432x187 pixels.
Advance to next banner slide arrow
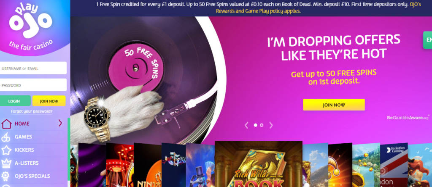(x=271, y=125)
